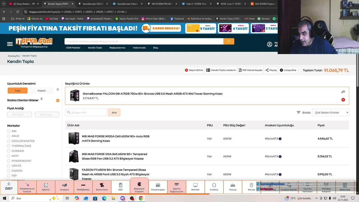
Task: Check the VENTO brand filter
Action: coord(9,166)
